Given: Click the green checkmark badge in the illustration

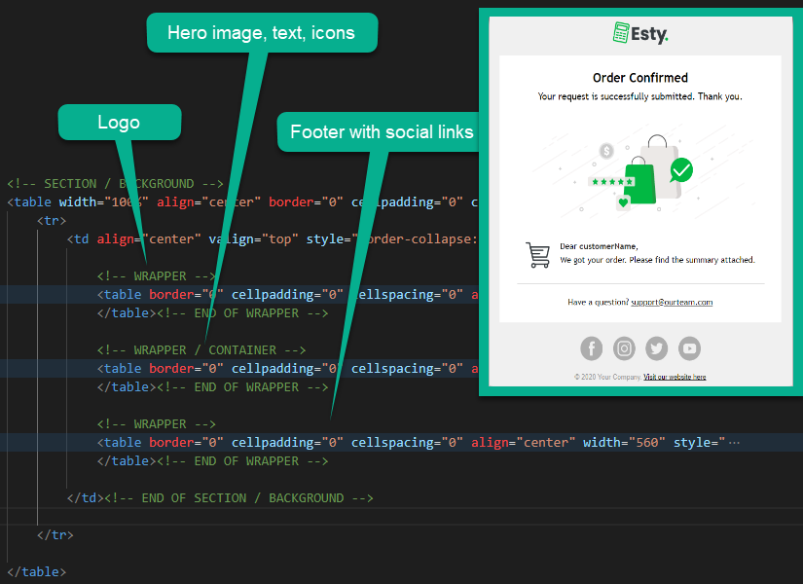Looking at the screenshot, I should 680,169.
